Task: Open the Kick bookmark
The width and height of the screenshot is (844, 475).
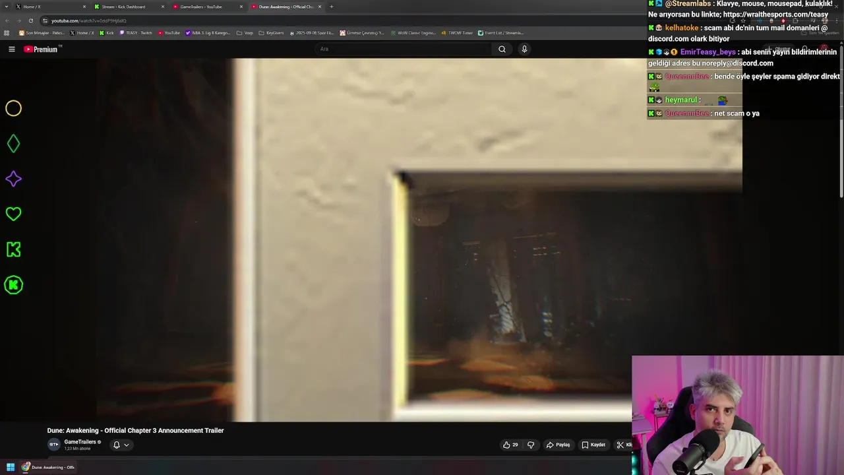Action: point(107,32)
